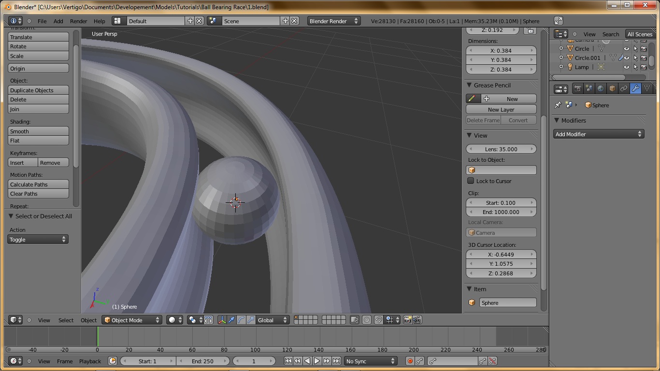Toggle renderability camera icon for Lamp
Image resolution: width=660 pixels, height=371 pixels.
point(644,67)
